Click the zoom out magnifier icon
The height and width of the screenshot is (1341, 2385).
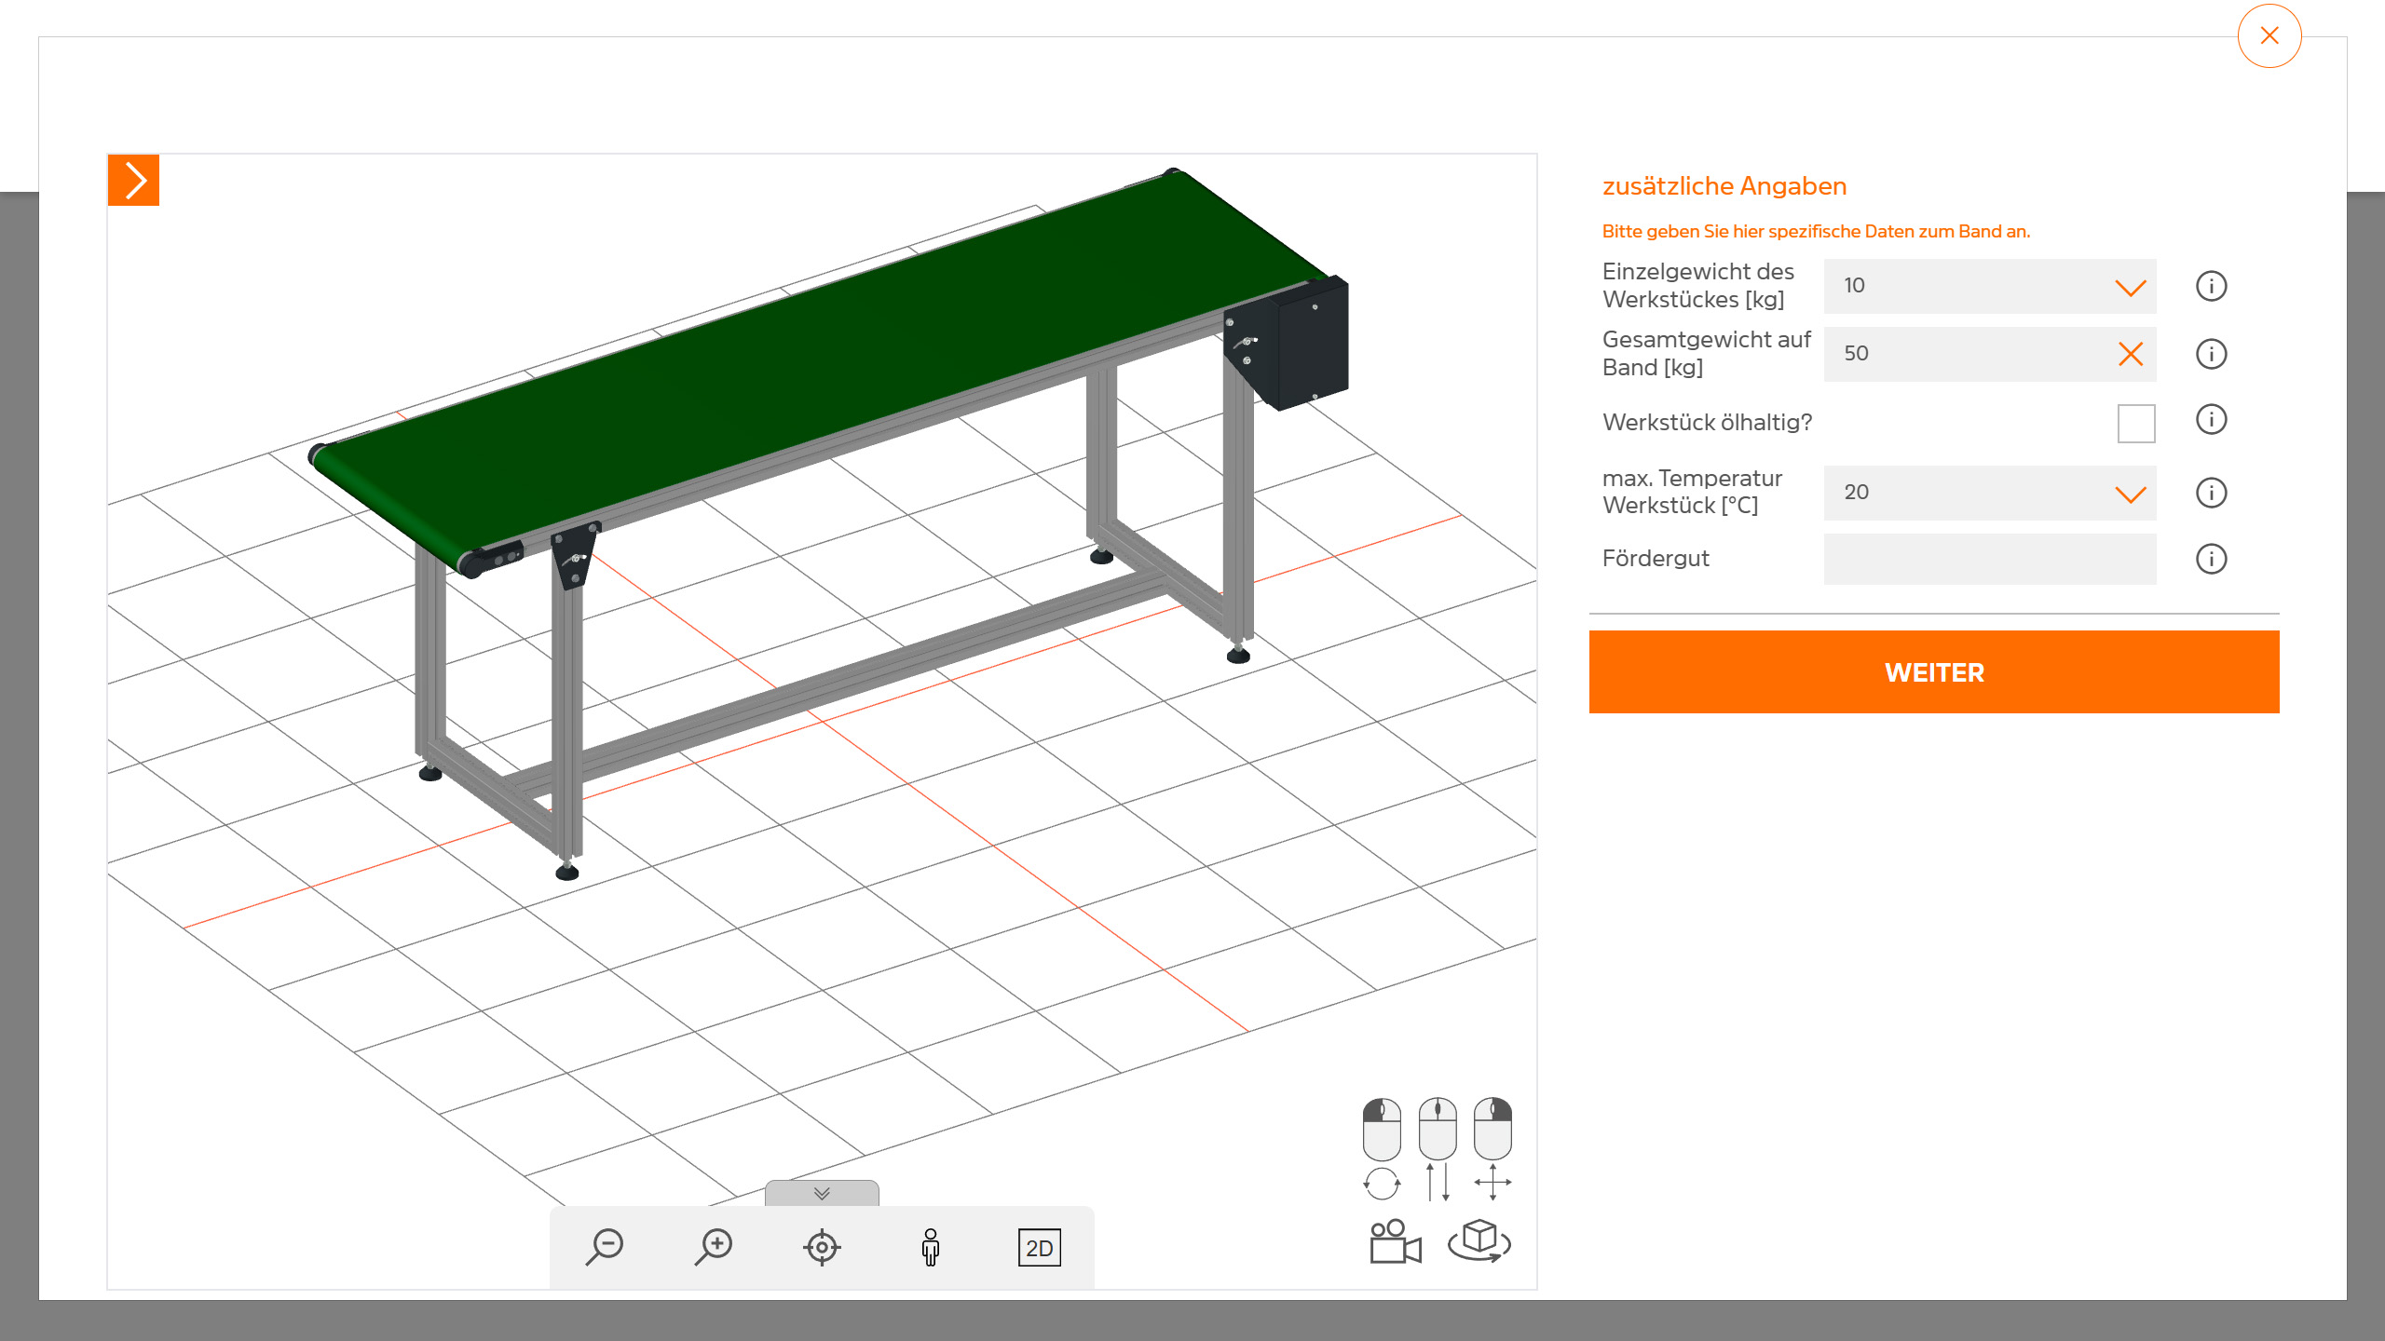click(x=606, y=1247)
